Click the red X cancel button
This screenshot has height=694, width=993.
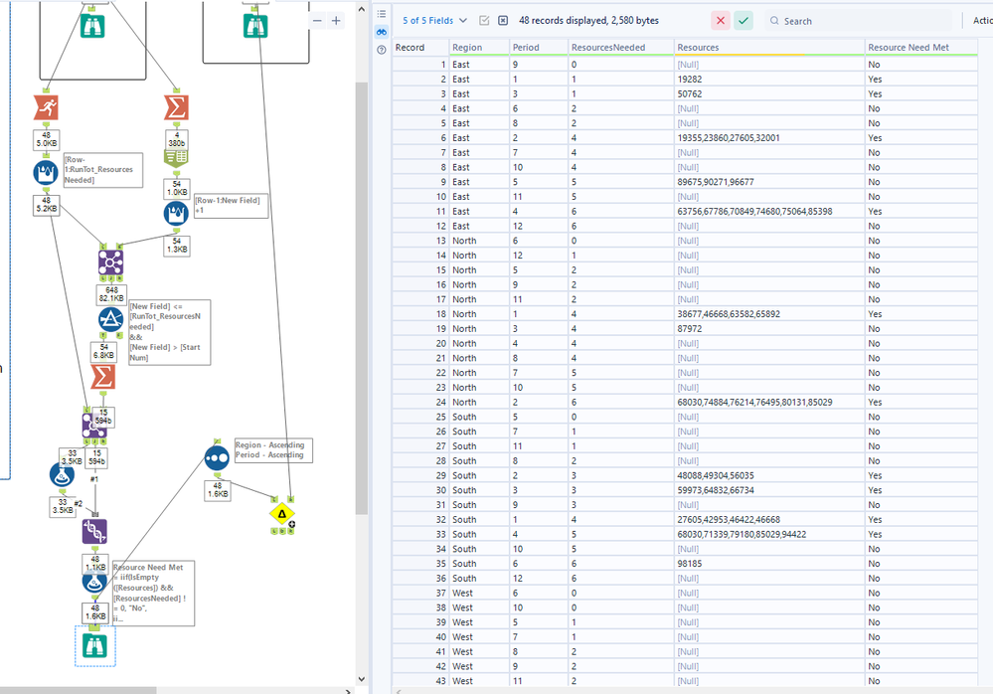pyautogui.click(x=720, y=20)
